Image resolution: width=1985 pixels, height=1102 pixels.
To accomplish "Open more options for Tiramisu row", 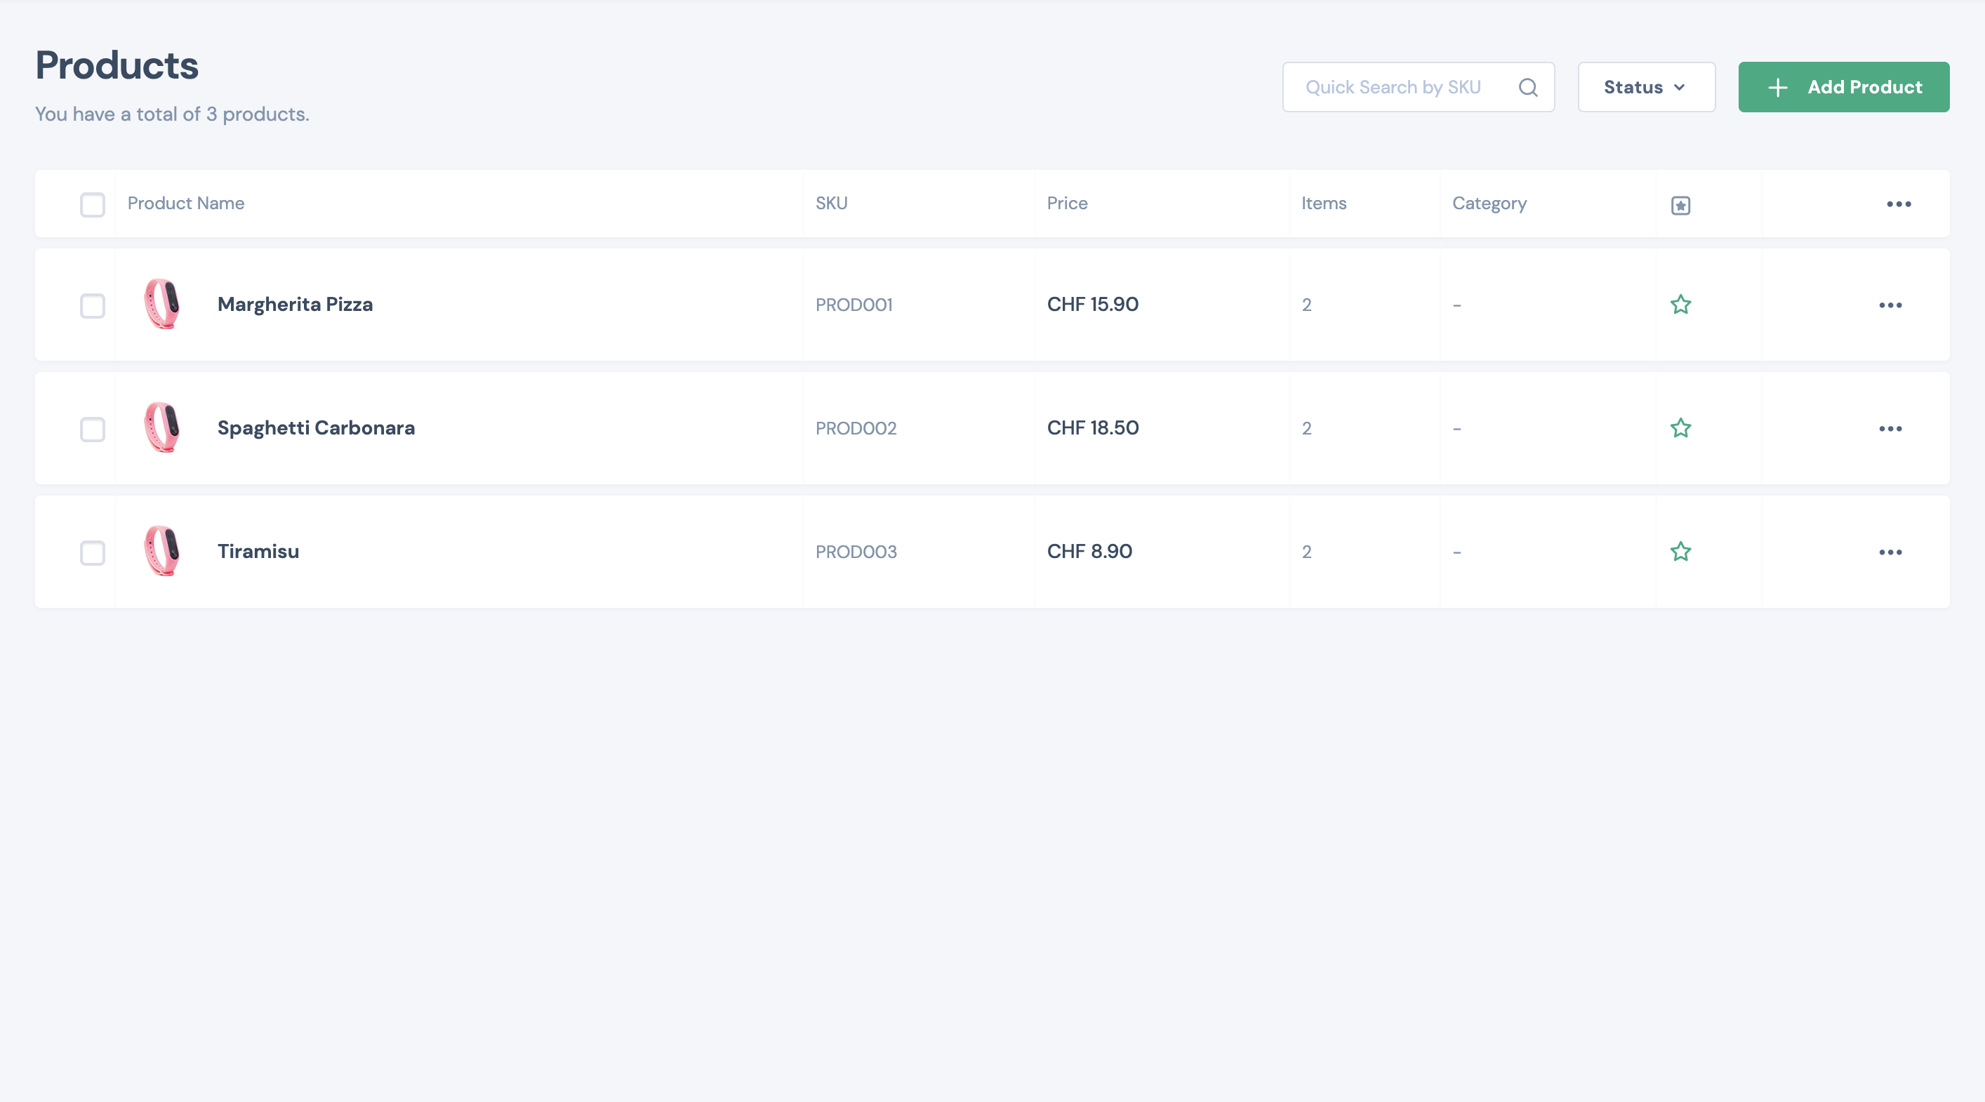I will click(1890, 552).
